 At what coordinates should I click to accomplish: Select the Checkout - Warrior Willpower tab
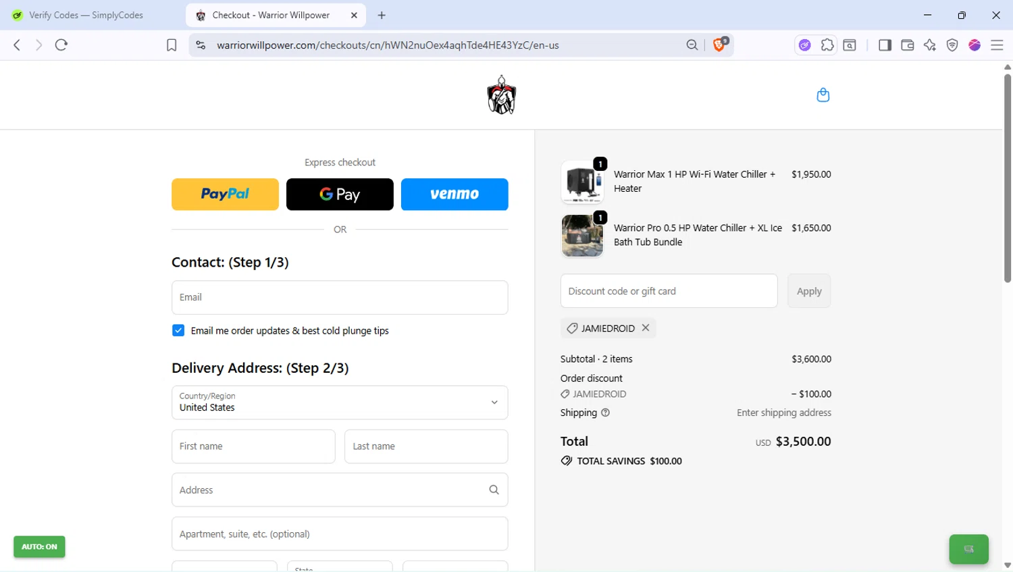[270, 15]
